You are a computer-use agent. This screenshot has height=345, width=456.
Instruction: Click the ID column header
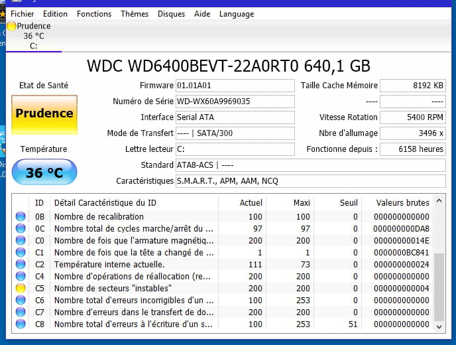(39, 202)
